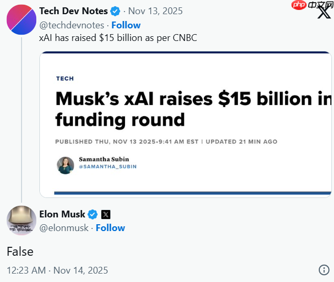
Task: Click the "False" reply text
Action: point(20,252)
